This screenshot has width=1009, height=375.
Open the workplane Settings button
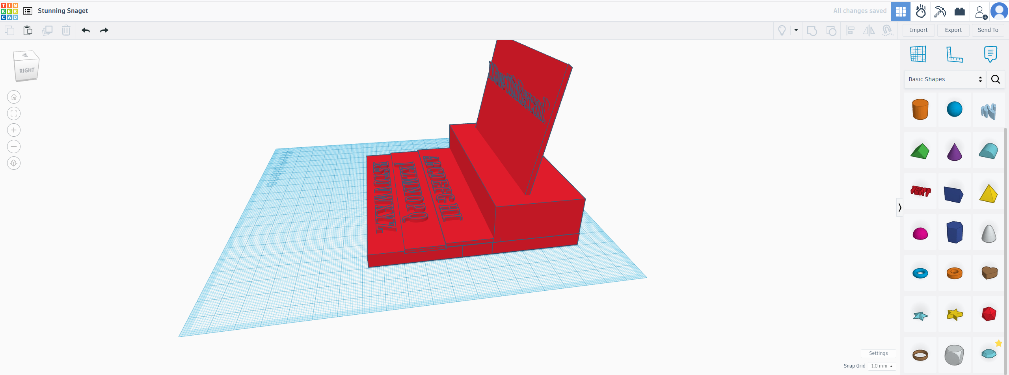[878, 353]
